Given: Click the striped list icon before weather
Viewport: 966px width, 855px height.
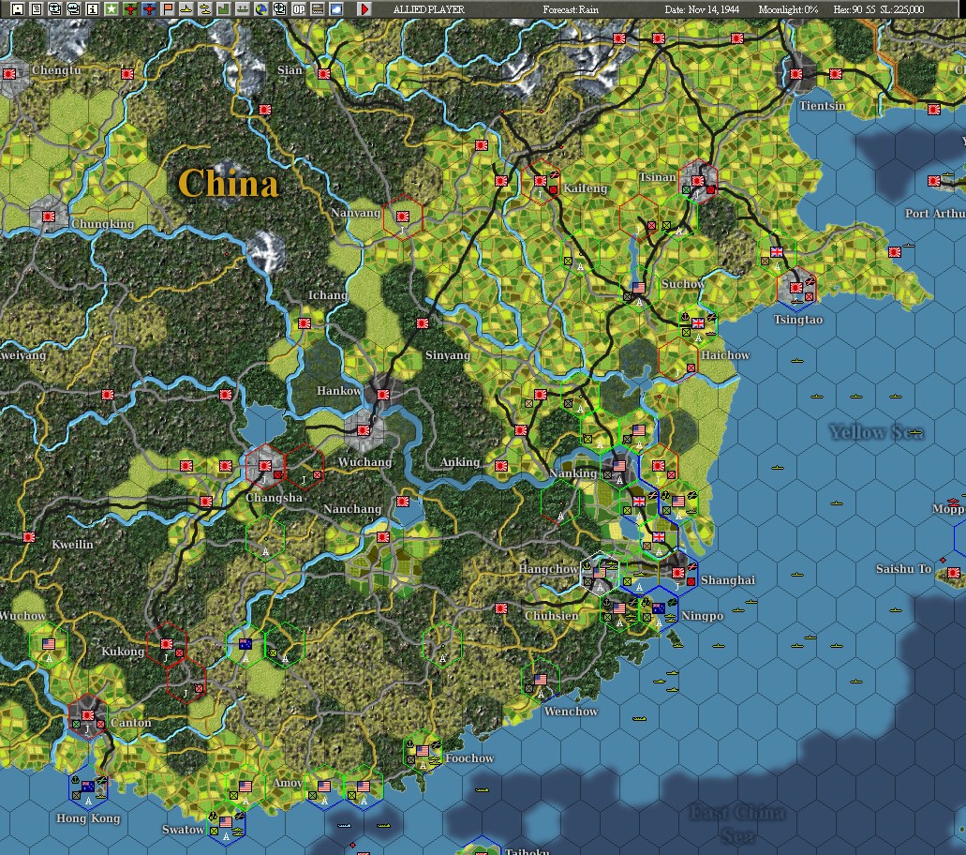Looking at the screenshot, I should (318, 8).
